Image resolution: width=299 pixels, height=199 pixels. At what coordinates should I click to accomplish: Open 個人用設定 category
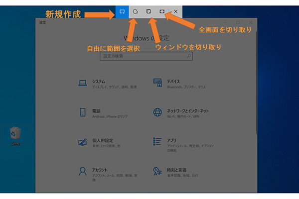click(100, 143)
